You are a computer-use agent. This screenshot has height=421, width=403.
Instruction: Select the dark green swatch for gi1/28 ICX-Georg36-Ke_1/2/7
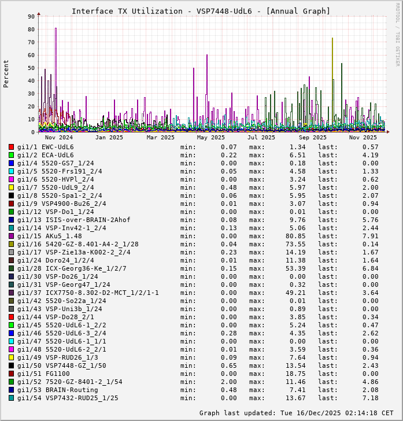pos(11,268)
